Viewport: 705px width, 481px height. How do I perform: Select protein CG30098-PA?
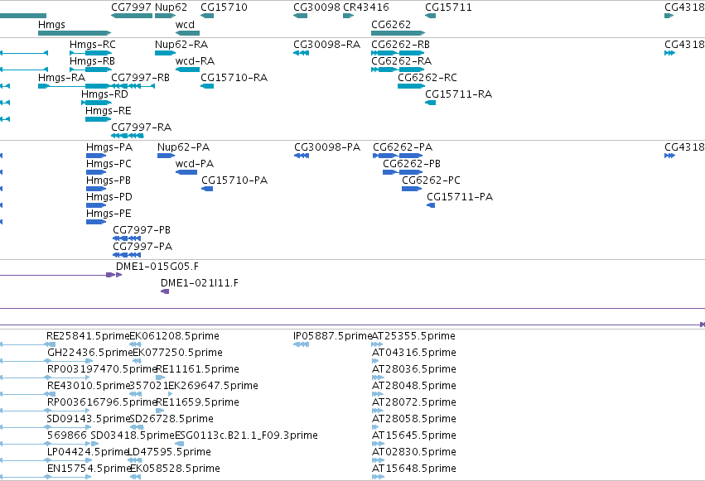pos(327,147)
